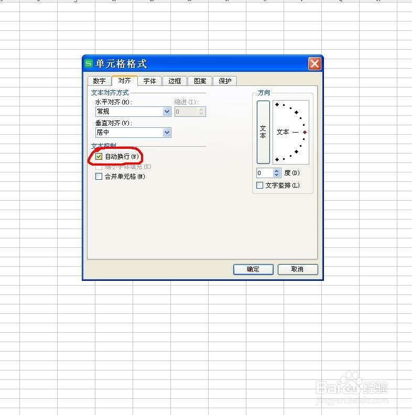412x415 pixels.
Task: Switch to the 图案 tab
Action: pos(200,81)
